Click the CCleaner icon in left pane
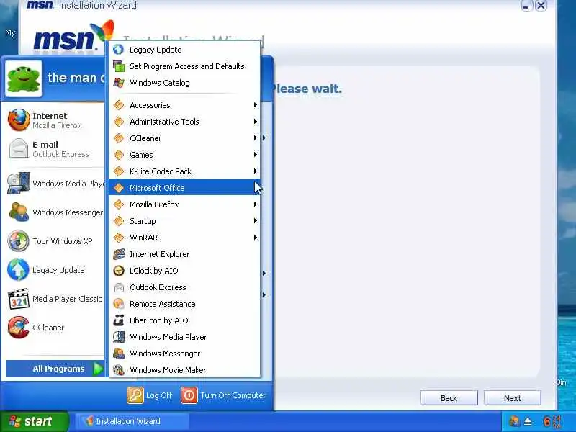The image size is (576, 432). (x=19, y=328)
